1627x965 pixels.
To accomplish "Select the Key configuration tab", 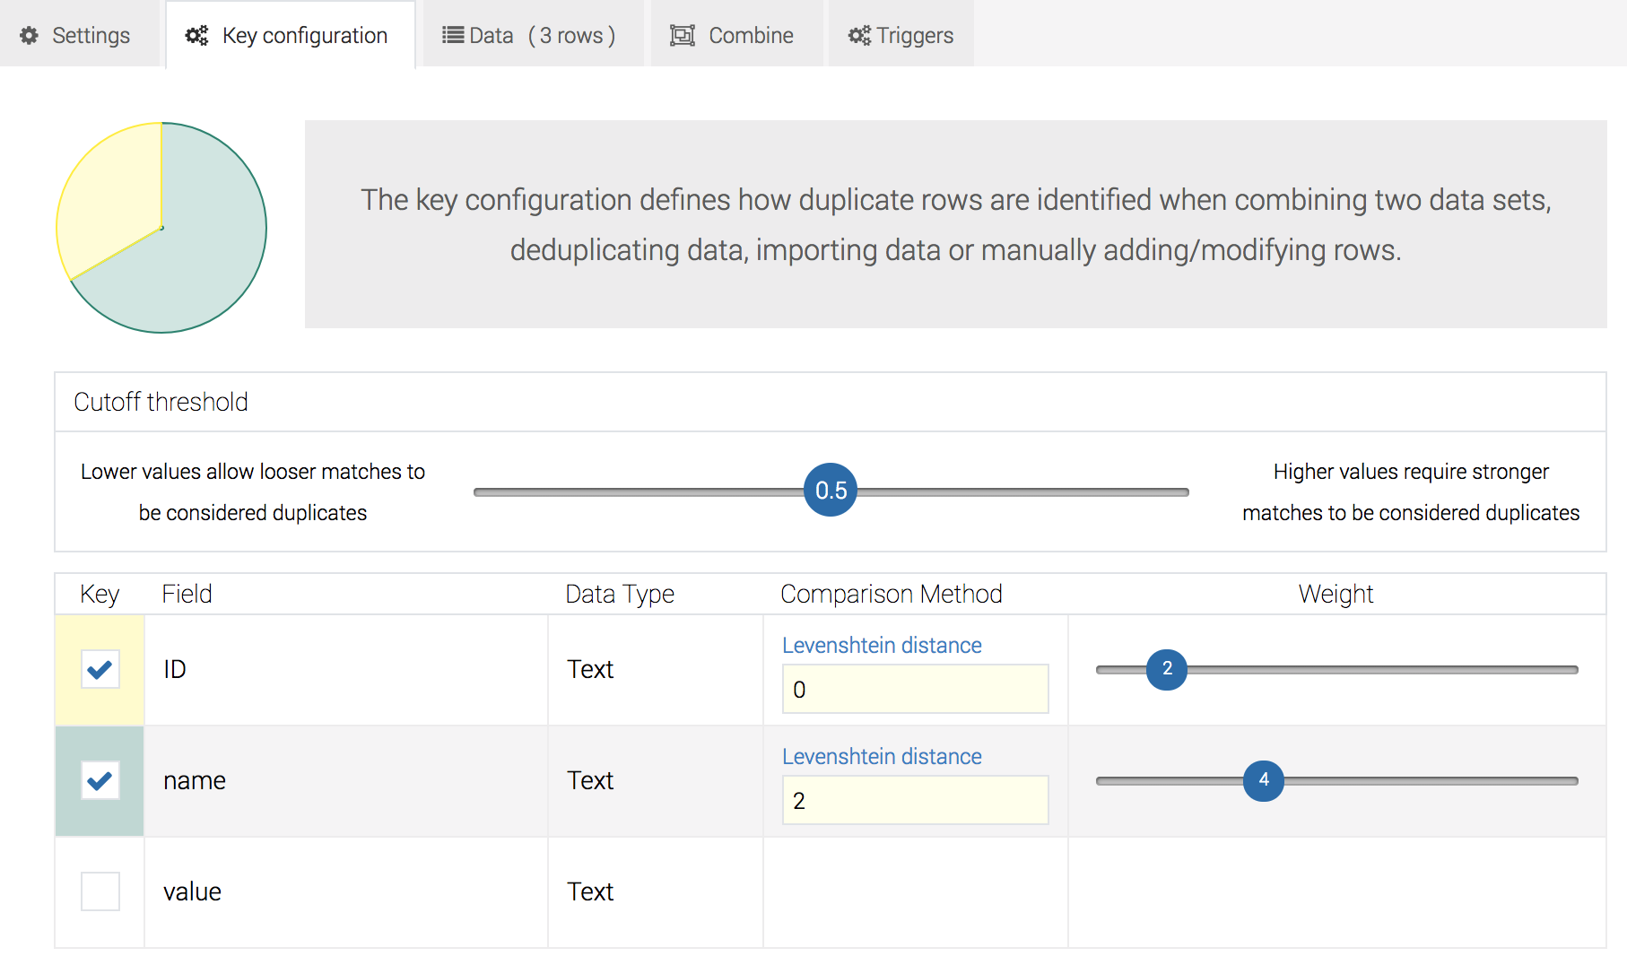I will click(x=291, y=34).
